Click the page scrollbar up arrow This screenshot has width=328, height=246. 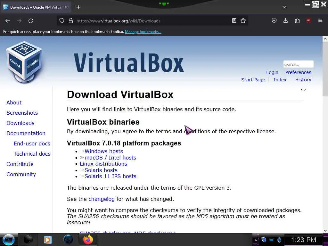point(325,39)
